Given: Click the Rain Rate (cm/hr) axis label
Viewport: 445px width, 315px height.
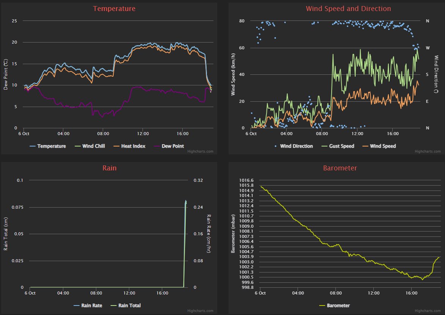Looking at the screenshot, I should pyautogui.click(x=208, y=234).
